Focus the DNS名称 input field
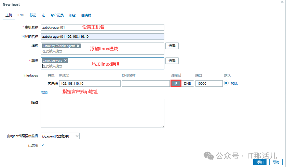Viewport: 286px width, 167px height. [x=145, y=84]
